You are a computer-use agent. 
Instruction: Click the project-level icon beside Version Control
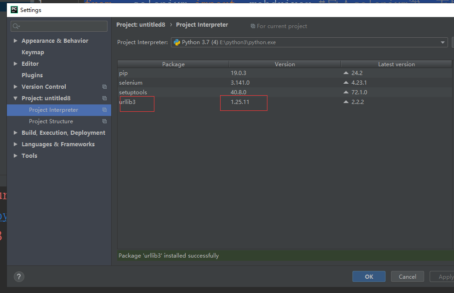click(x=104, y=86)
